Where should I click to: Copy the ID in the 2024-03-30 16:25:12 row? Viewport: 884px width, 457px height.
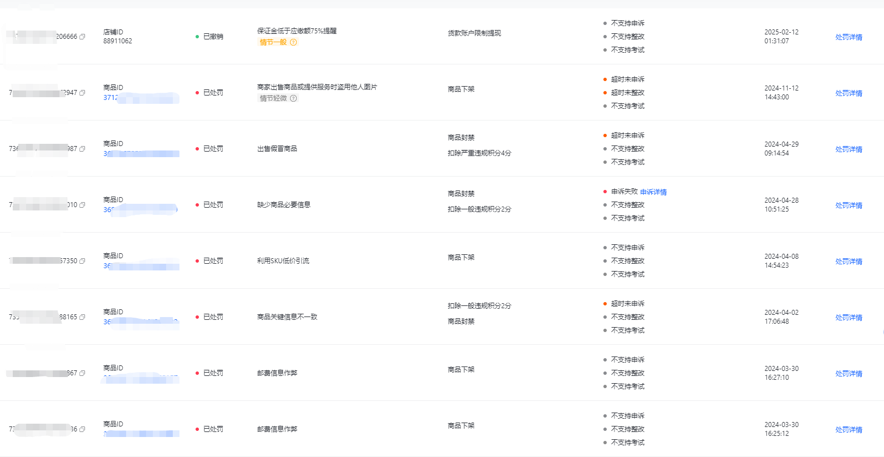83,429
